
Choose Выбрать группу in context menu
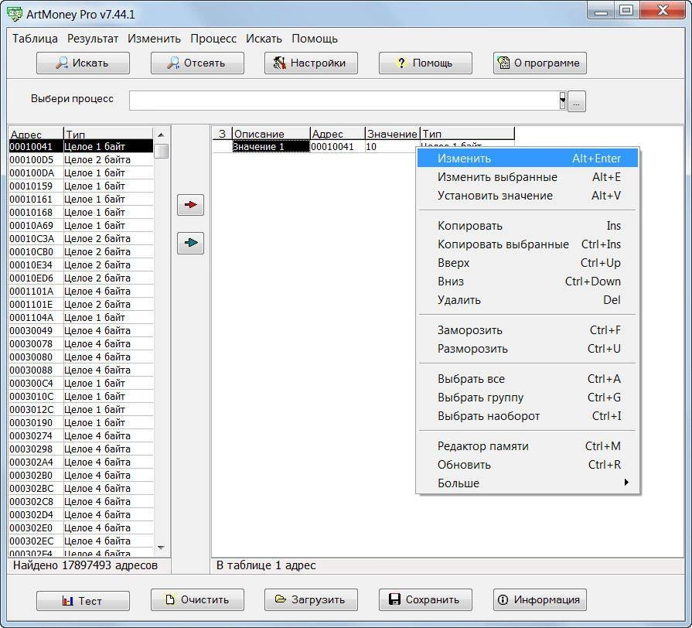coord(528,398)
